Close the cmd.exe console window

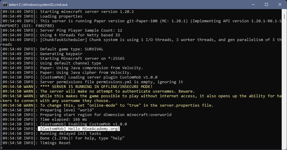click(280, 4)
